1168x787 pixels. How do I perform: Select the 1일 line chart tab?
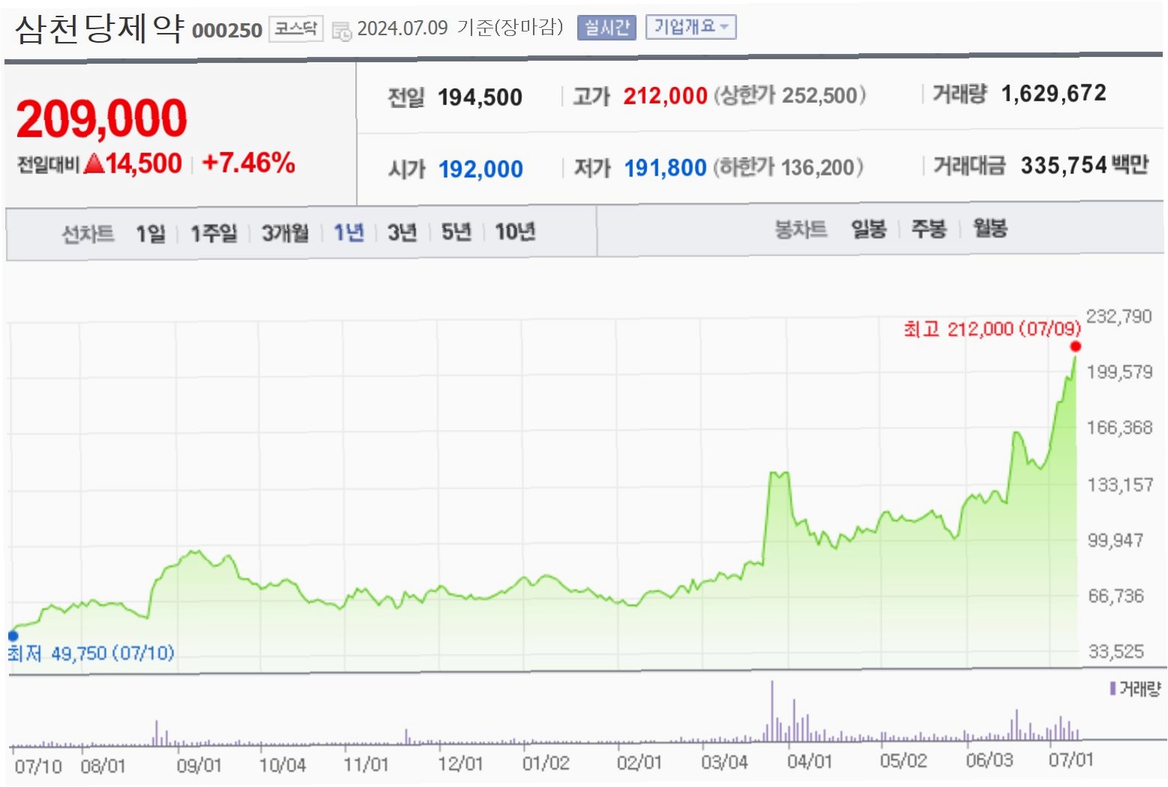tap(150, 233)
